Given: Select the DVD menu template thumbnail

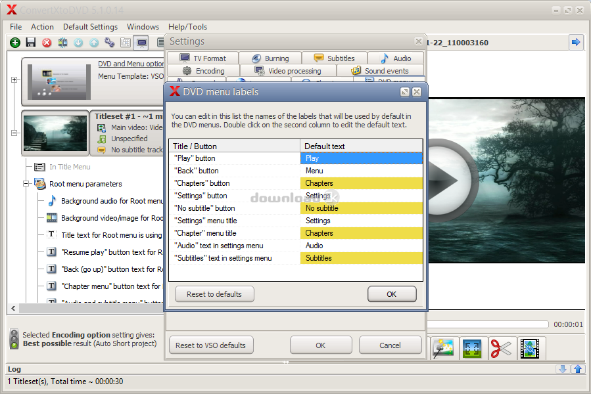Looking at the screenshot, I should click(x=59, y=81).
